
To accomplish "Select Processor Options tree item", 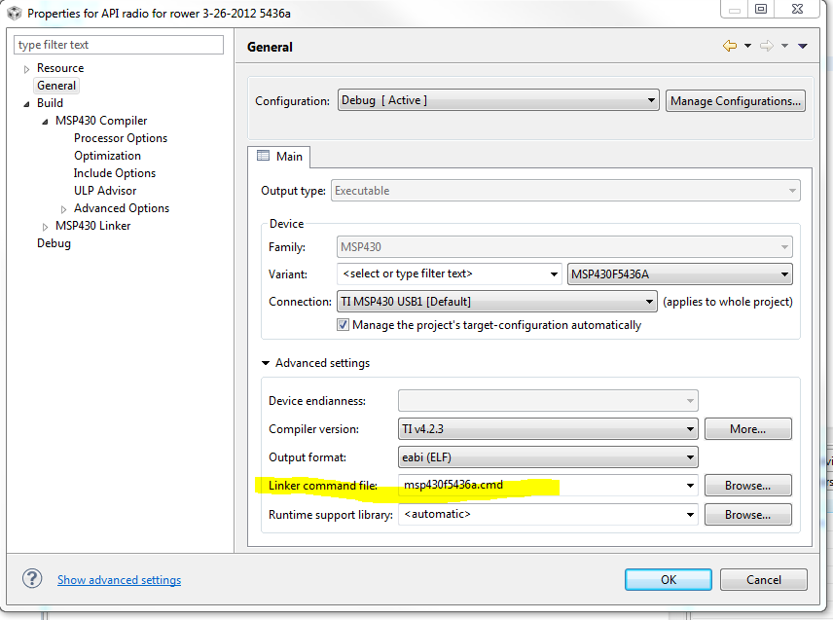I will click(121, 138).
